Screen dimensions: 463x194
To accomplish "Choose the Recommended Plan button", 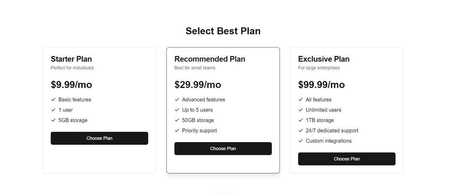I will 223,149.
